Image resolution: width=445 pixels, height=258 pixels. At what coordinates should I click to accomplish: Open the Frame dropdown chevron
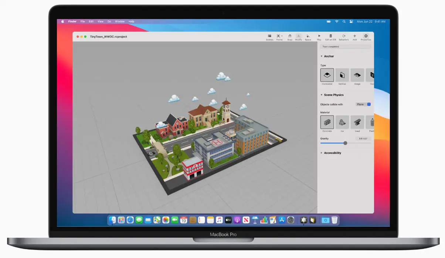282,36
